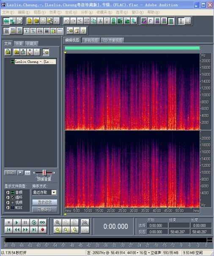This screenshot has height=256, width=214.
Task: Toggle the loop preview button beside the preview play button
Action: point(27,173)
